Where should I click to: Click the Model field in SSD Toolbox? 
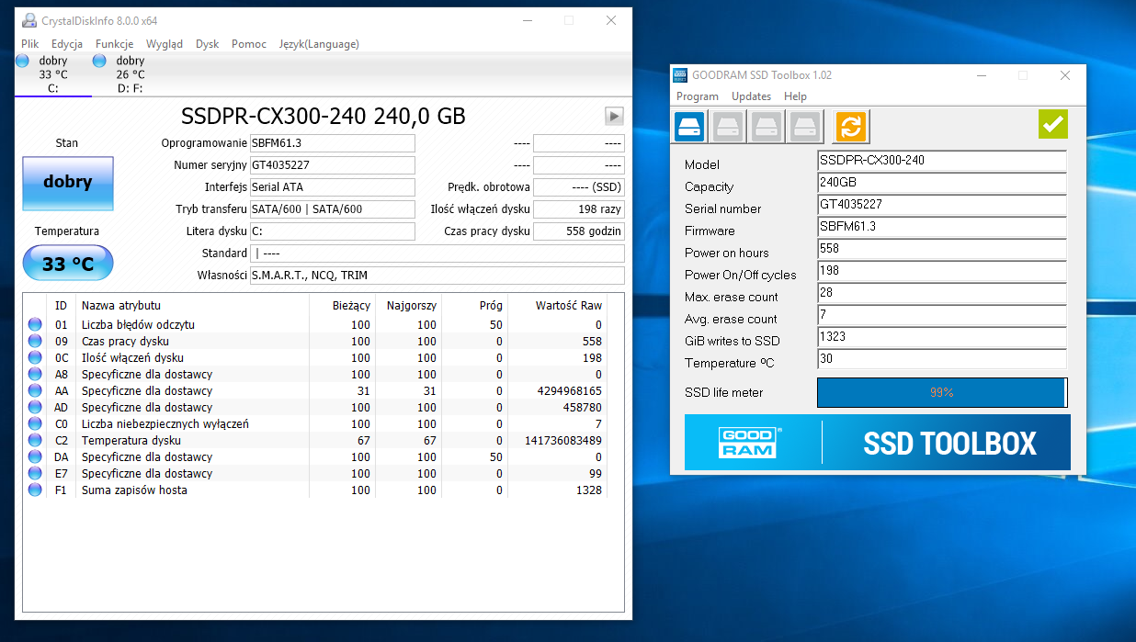tap(942, 161)
